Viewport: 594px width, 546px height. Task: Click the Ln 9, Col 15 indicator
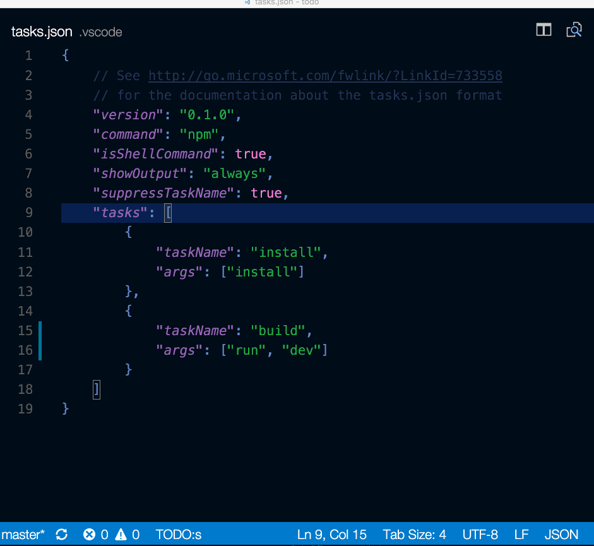click(331, 535)
